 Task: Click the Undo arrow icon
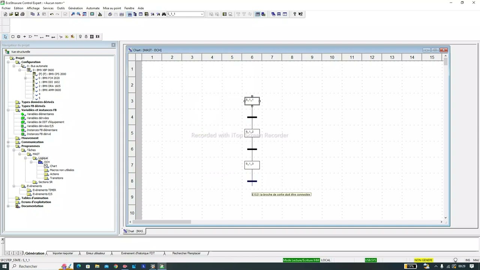click(52, 14)
